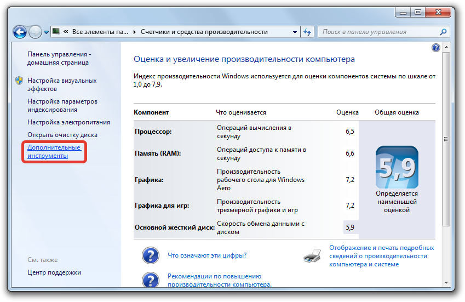Open the "Дополнительные инструменты" link
The width and height of the screenshot is (465, 302).
[54, 152]
